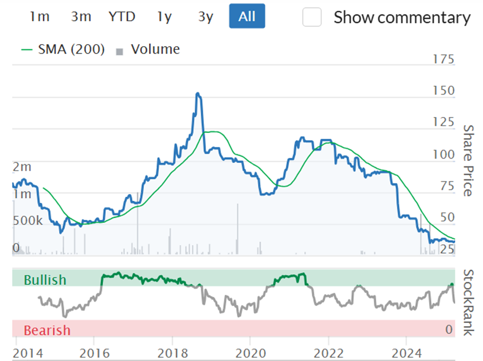Click the 1m volume axis label
The image size is (483, 361).
point(22,194)
